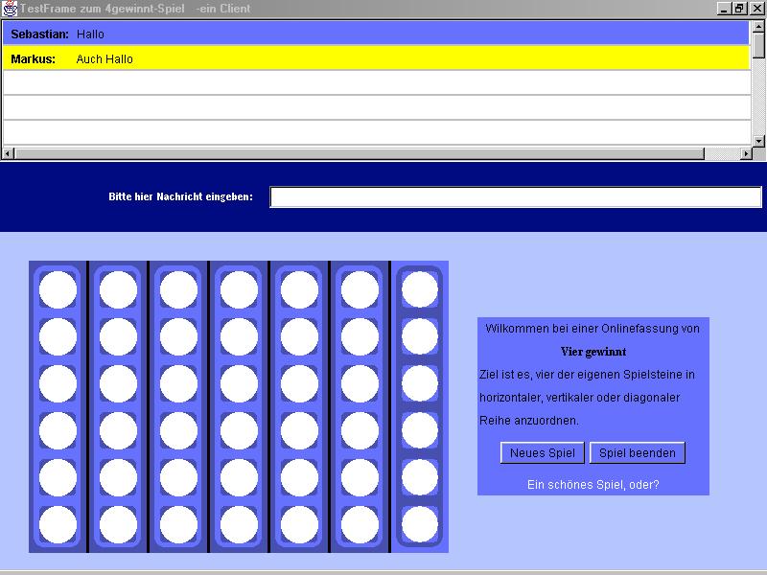Image resolution: width=767 pixels, height=575 pixels.
Task: Select the top slot of the second column
Action: pos(118,289)
